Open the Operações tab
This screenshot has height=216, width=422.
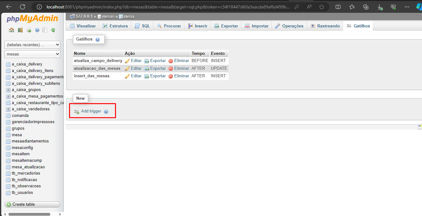289,26
